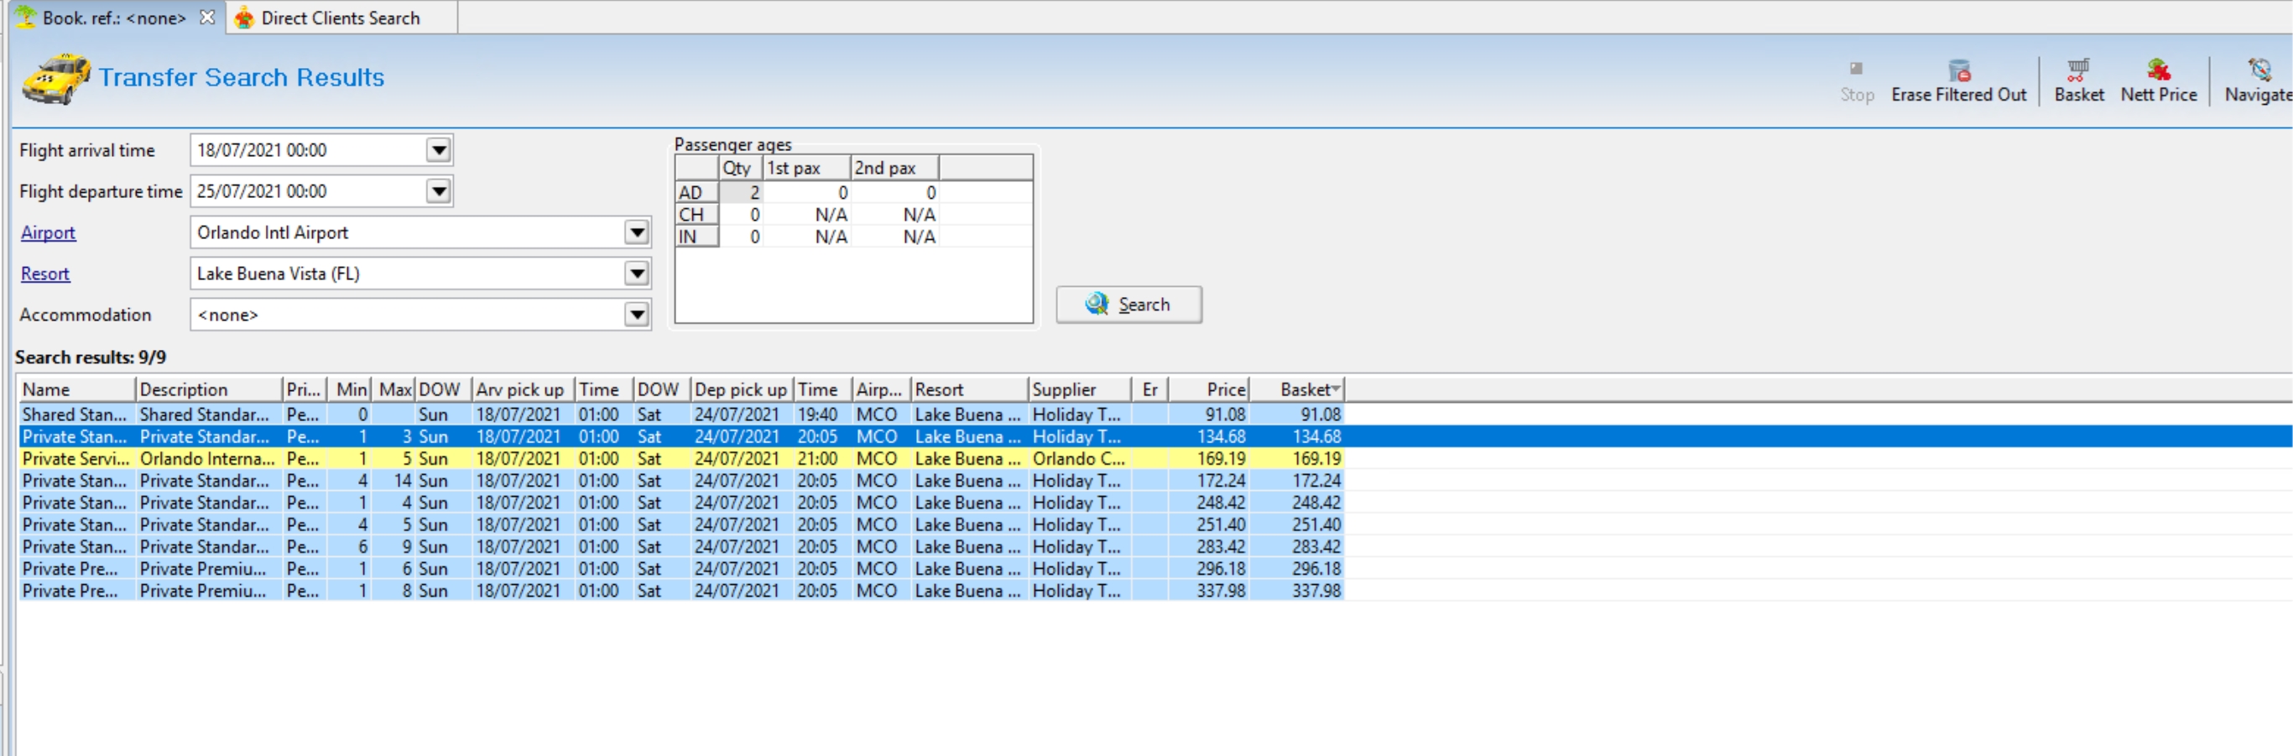Toggle the Nett Price toolbar icon

coord(2158,81)
